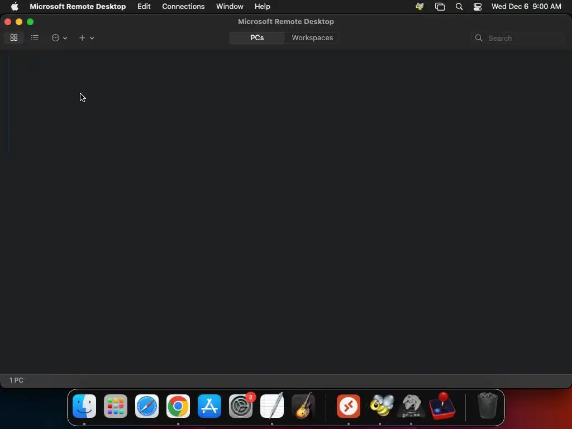
Task: Launch Google Chrome from the Dock
Action: click(178, 406)
